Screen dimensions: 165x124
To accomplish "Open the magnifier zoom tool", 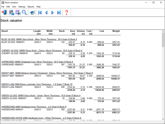I will click(24, 12).
